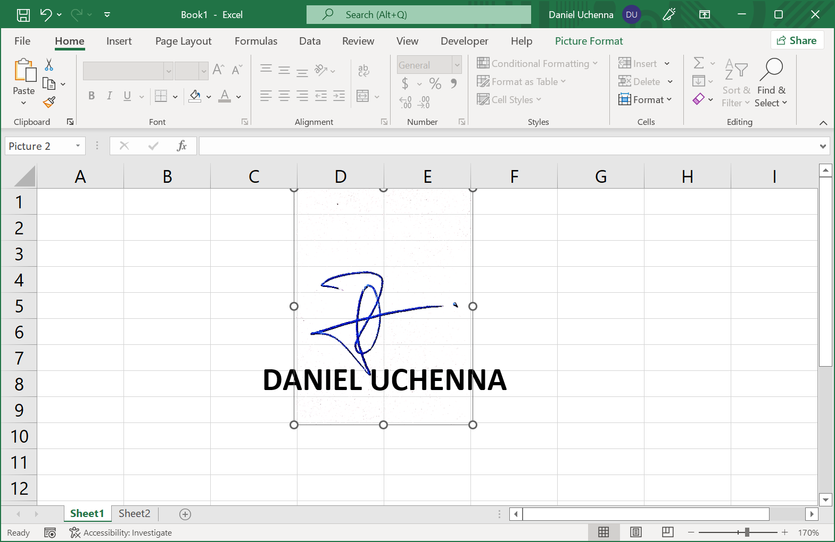The image size is (835, 542).
Task: Open the Format dropdown in Cells group
Action: pos(645,99)
